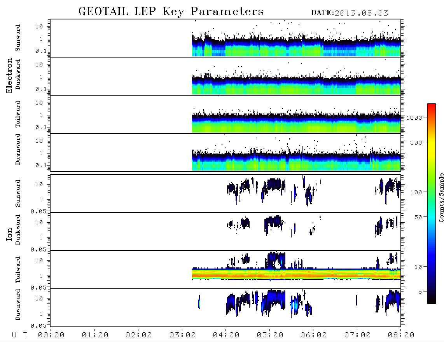Select the Electron "Duskward" panel label
Screen dimensions: 444x342
point(18,74)
